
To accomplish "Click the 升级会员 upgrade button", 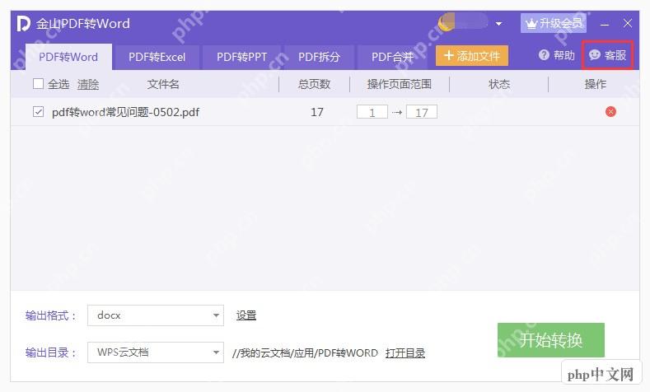I will click(554, 23).
